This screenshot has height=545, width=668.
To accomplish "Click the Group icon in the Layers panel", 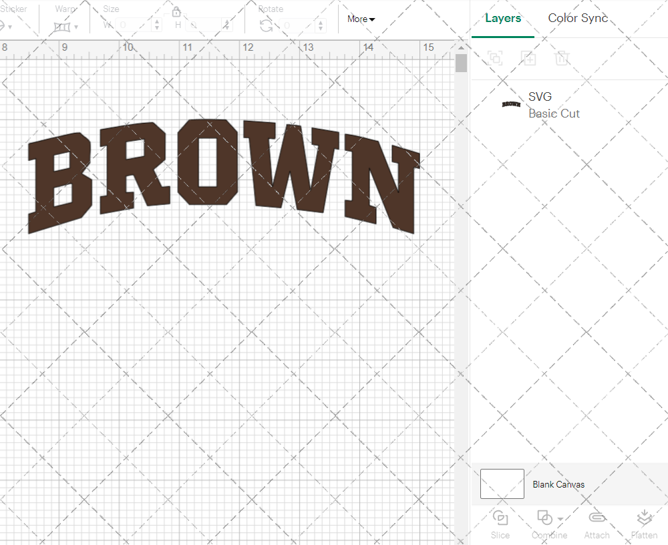I will pyautogui.click(x=495, y=58).
